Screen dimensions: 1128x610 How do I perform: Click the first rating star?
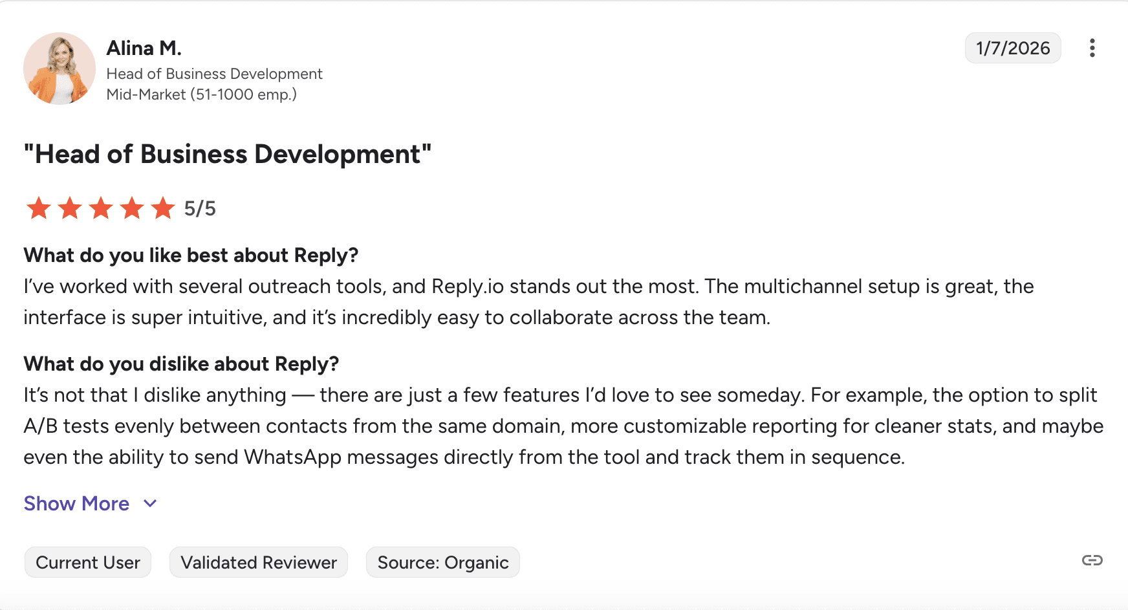(x=39, y=208)
